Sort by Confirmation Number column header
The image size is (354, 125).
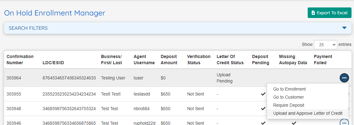click(x=20, y=60)
